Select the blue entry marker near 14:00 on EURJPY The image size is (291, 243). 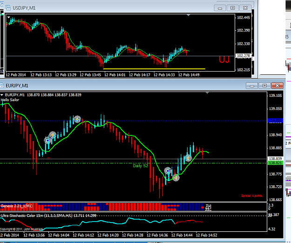[47, 141]
